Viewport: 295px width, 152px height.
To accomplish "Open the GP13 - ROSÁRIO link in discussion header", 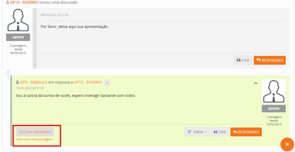I will tap(24, 2).
